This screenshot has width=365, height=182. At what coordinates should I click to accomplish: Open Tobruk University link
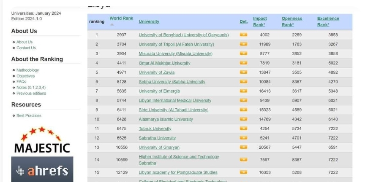[155, 128]
